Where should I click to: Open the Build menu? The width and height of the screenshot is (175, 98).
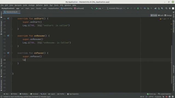click(46, 5)
